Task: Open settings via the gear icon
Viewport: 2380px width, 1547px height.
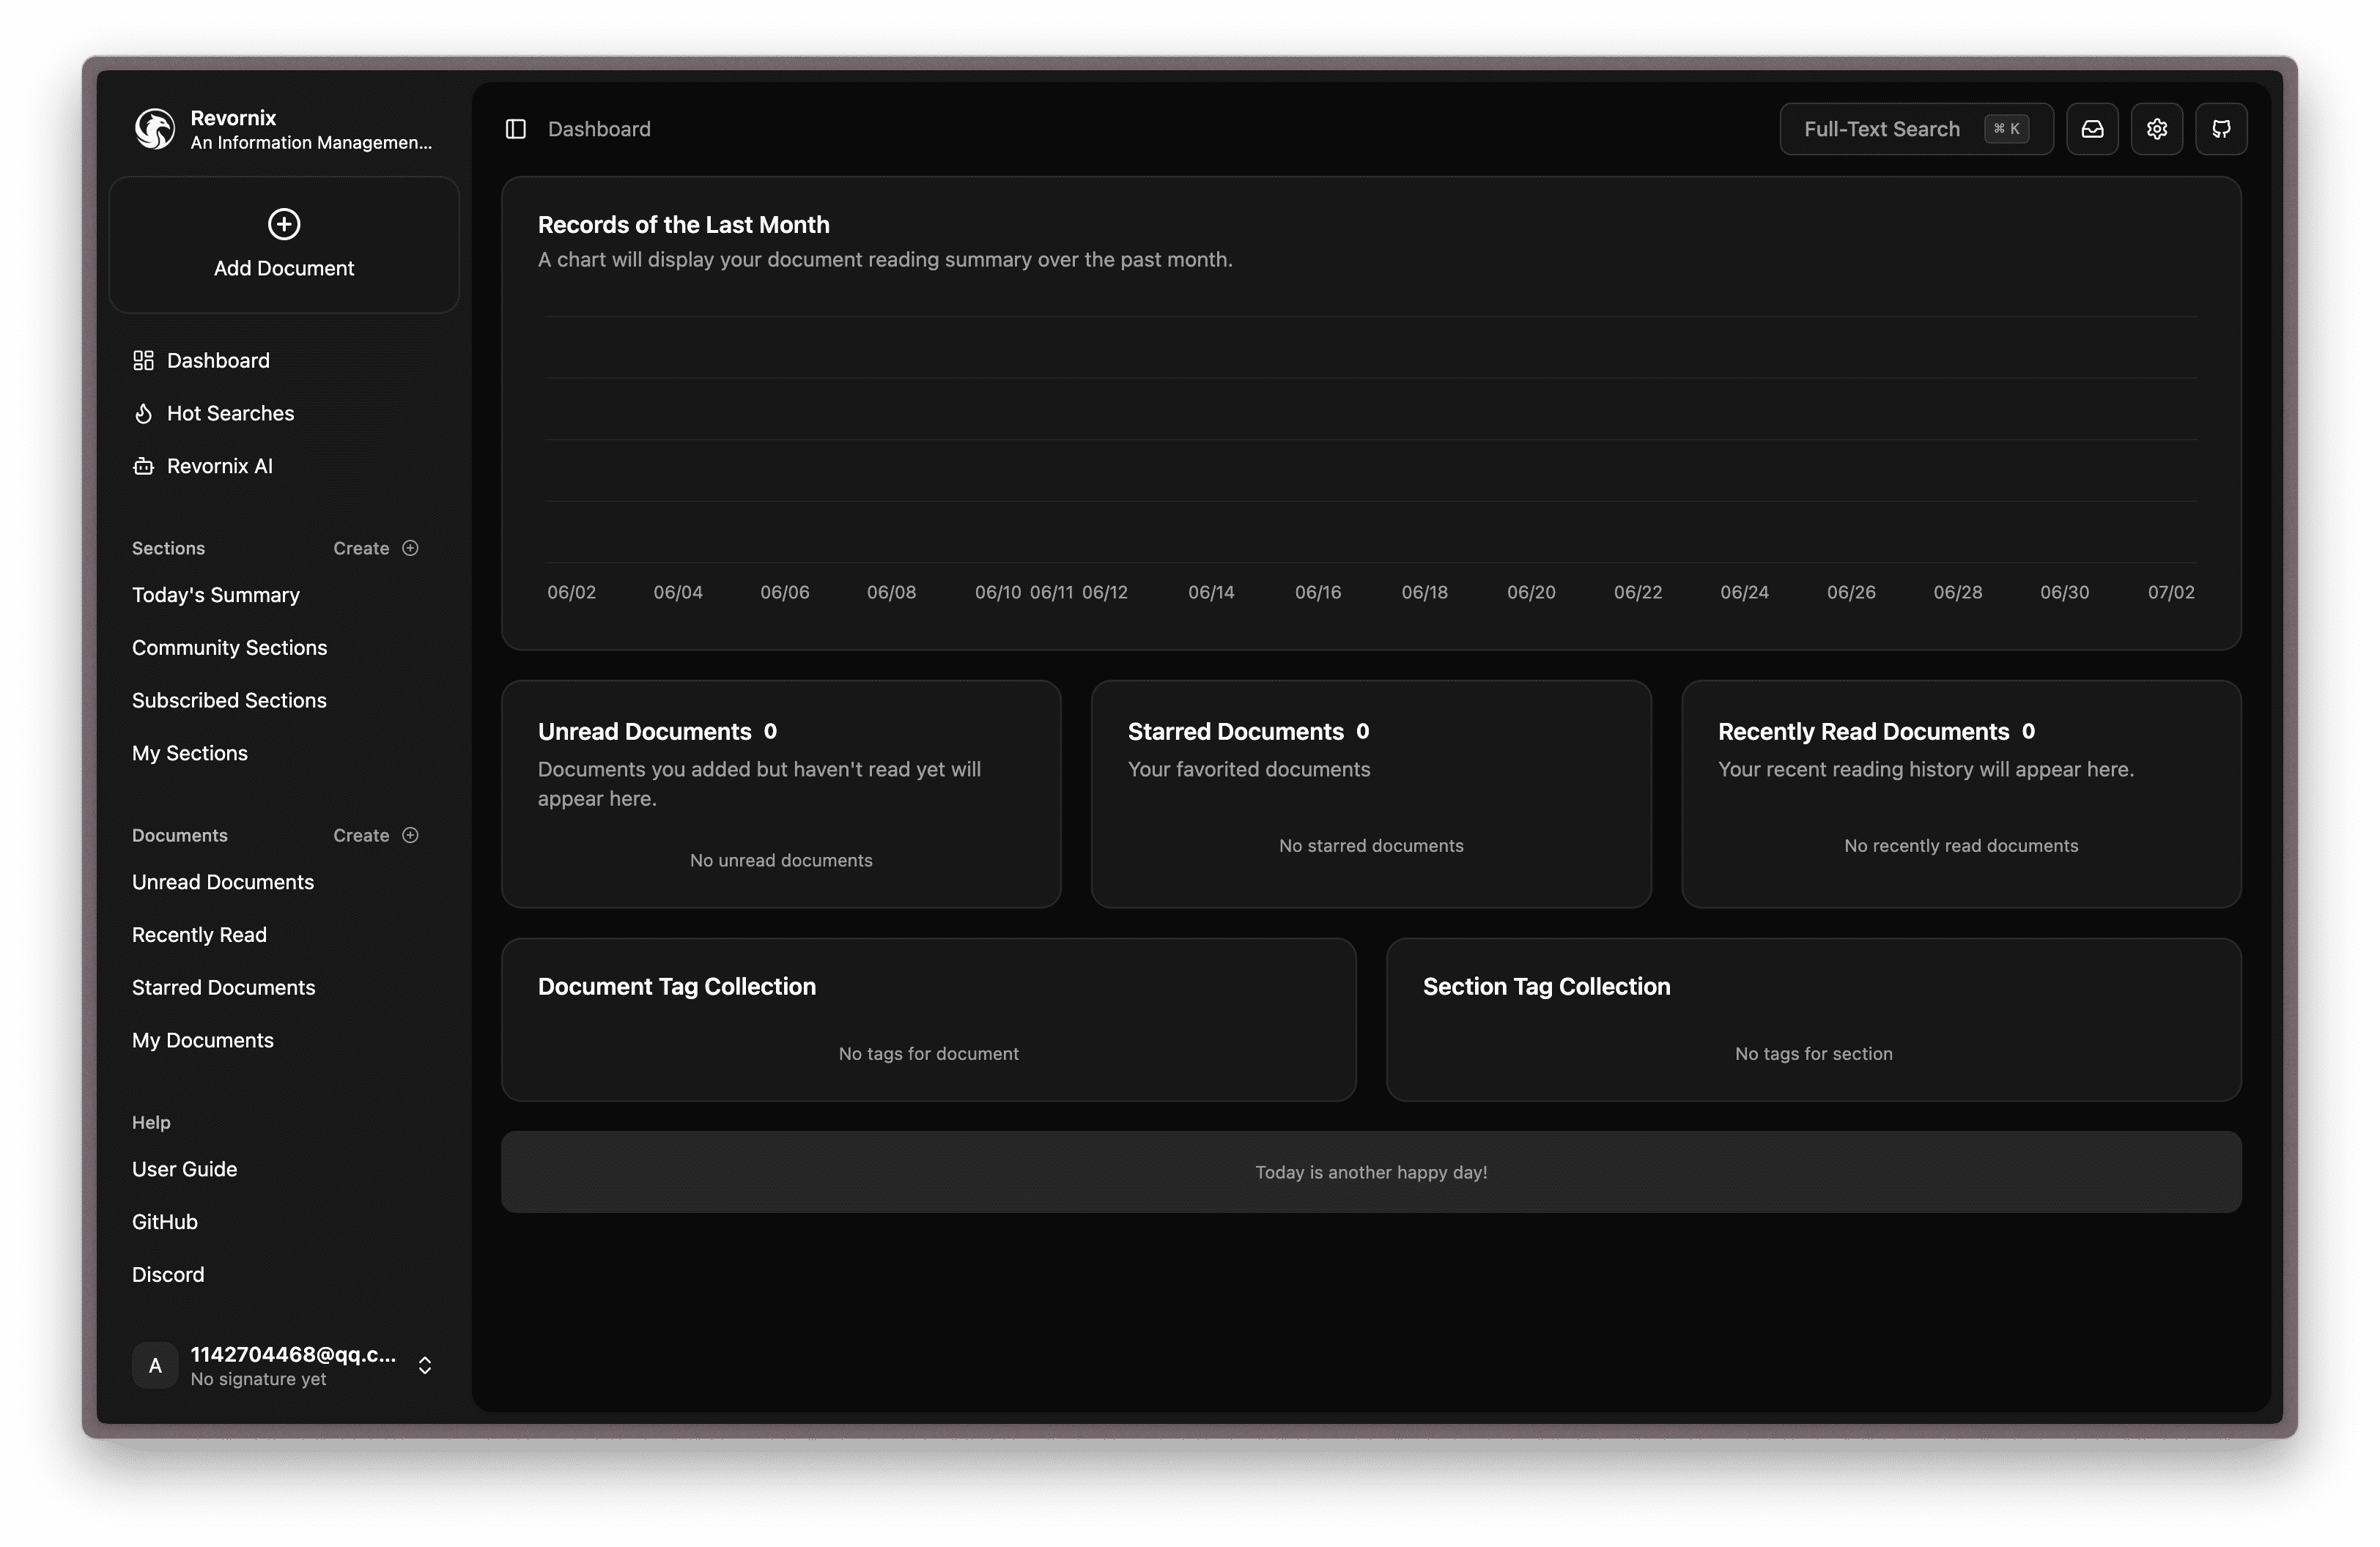Action: pos(2156,129)
